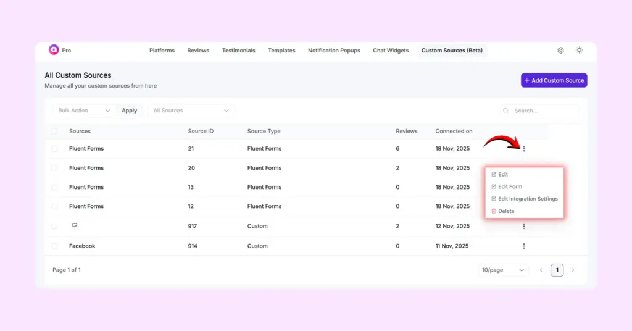Click the Facebook source name
Image resolution: width=632 pixels, height=331 pixels.
pyautogui.click(x=82, y=246)
